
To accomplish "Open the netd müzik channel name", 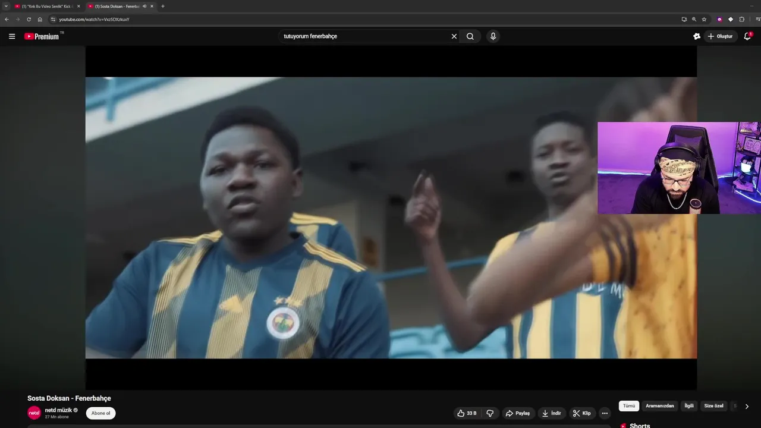I will pos(58,410).
